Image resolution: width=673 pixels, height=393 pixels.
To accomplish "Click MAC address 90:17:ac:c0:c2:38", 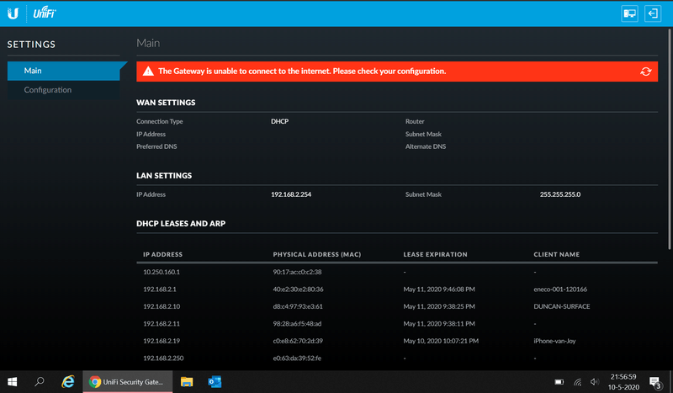I will (x=297, y=272).
